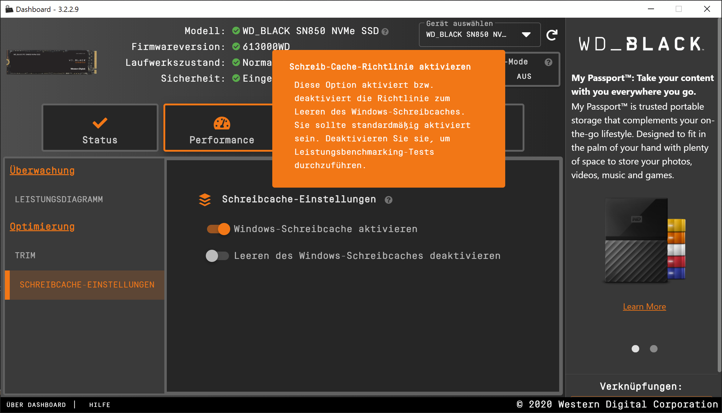722x413 pixels.
Task: Select LEISTUNGSDIAGRAMM in sidebar
Action: click(x=59, y=199)
